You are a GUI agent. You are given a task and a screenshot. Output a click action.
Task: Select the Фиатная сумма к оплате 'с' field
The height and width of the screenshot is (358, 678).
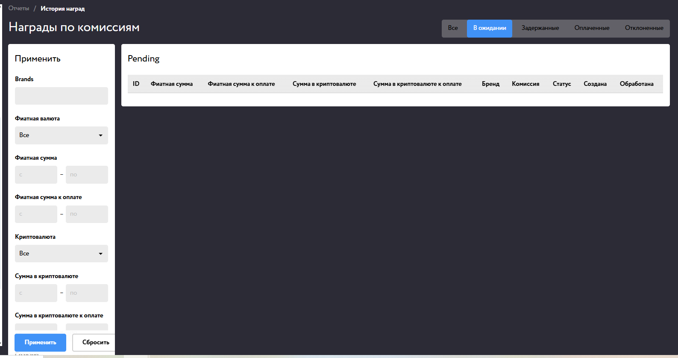(x=36, y=214)
